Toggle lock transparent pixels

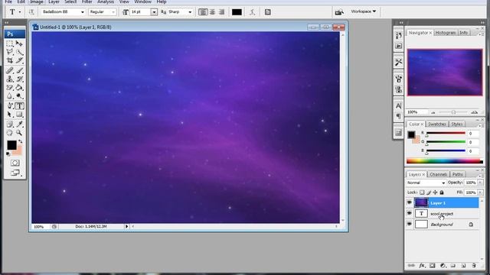pos(422,192)
